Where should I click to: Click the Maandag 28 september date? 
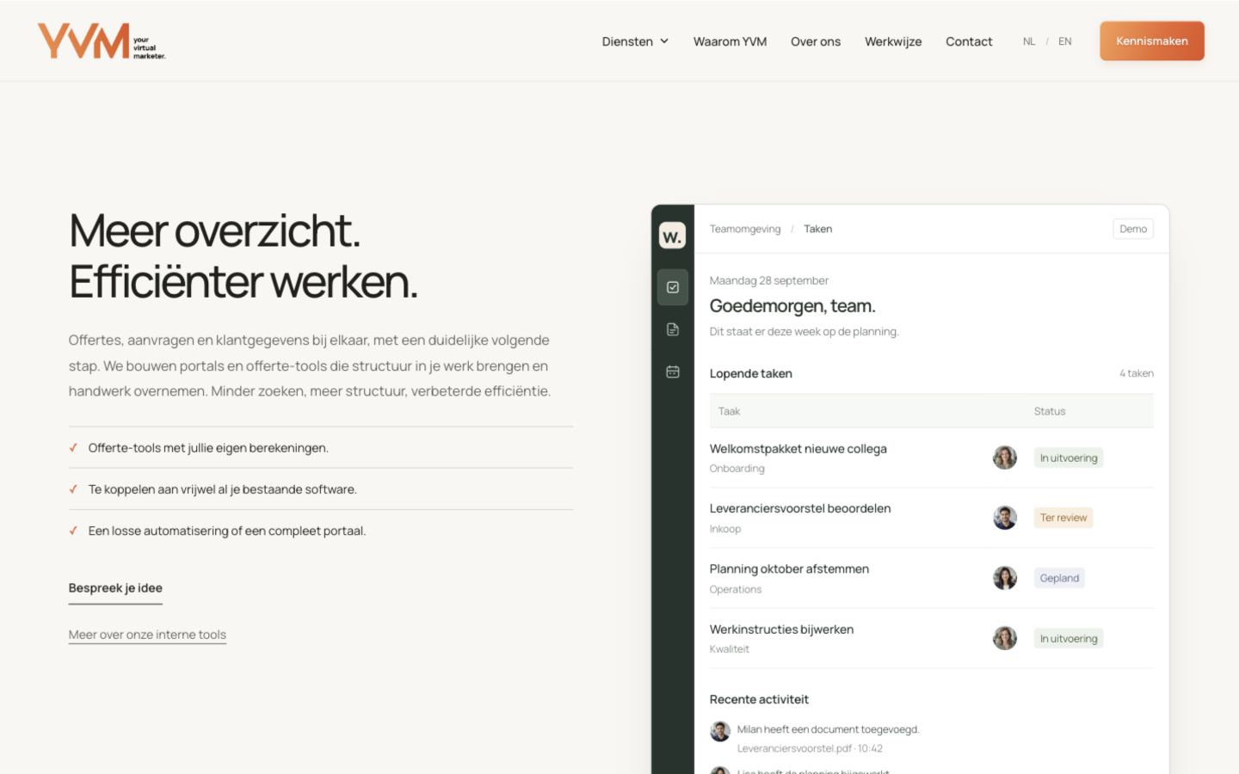click(x=769, y=280)
